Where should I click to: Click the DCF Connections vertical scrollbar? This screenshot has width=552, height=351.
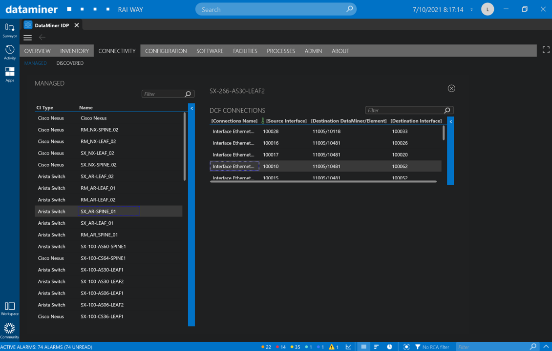(443, 133)
